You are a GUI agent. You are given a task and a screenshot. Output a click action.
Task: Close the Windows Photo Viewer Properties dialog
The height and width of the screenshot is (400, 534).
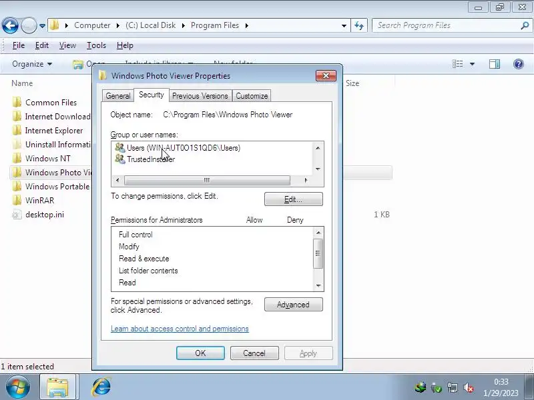[326, 75]
